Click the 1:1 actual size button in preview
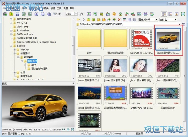 coord(64,129)
